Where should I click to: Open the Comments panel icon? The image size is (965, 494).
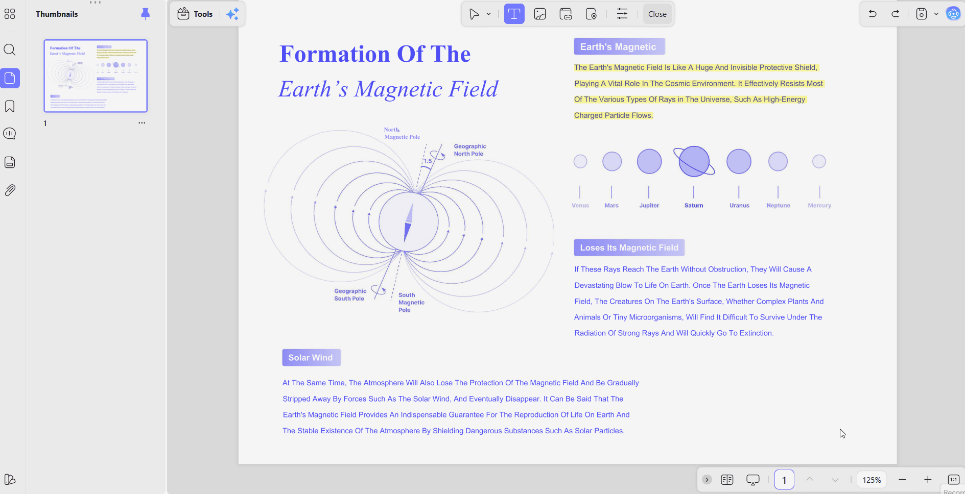pyautogui.click(x=10, y=134)
